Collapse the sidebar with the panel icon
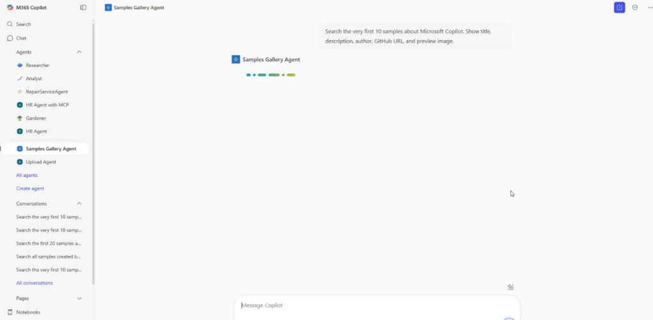Viewport: 653px width, 320px height. pyautogui.click(x=84, y=8)
